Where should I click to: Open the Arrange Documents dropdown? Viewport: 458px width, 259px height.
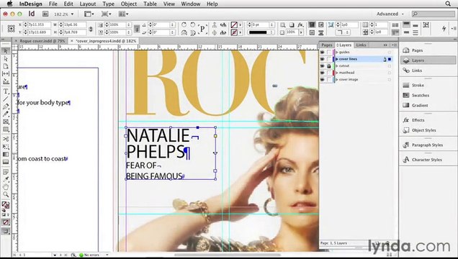tap(123, 14)
